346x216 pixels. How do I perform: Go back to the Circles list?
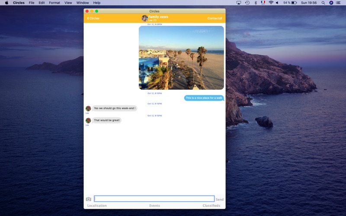point(93,18)
